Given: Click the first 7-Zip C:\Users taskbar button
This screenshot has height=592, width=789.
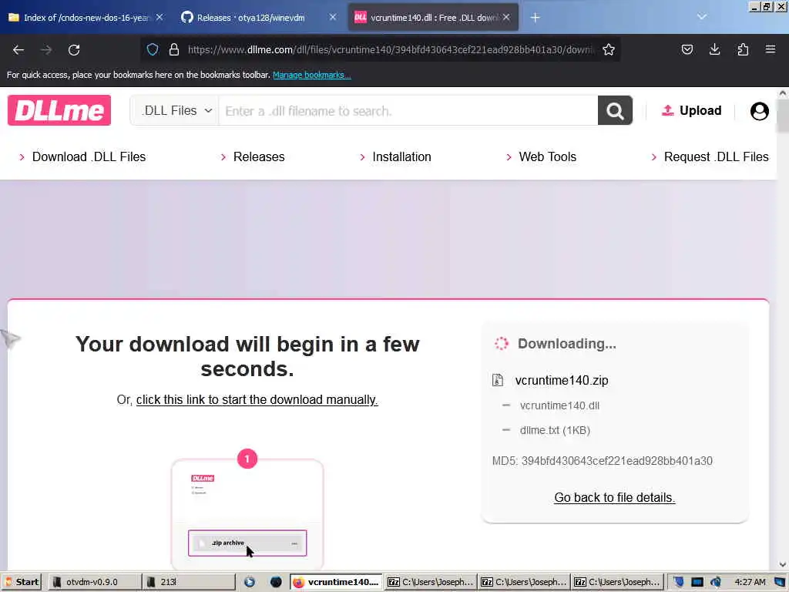Looking at the screenshot, I should [430, 582].
